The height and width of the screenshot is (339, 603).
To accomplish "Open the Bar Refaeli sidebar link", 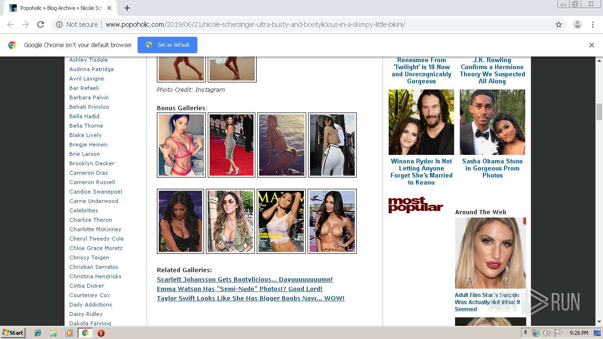I will click(84, 88).
